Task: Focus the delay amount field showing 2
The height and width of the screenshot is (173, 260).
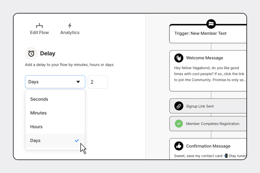Action: [98, 82]
